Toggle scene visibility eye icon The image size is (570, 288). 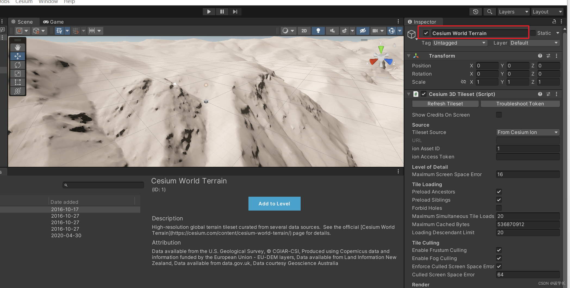363,31
